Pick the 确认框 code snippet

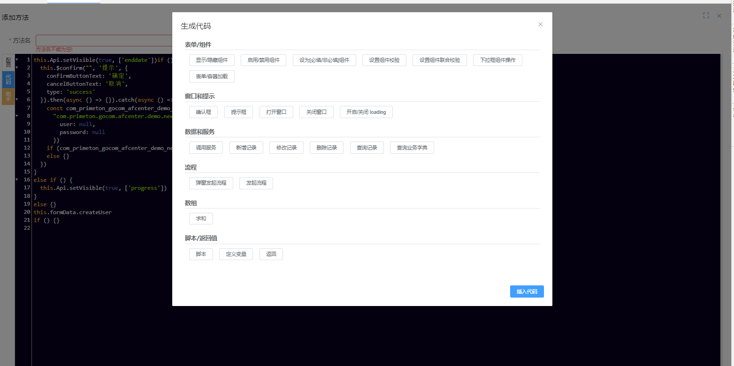(x=203, y=112)
